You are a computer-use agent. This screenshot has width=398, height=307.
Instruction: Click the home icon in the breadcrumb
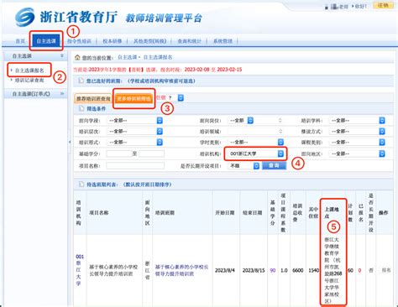point(77,57)
